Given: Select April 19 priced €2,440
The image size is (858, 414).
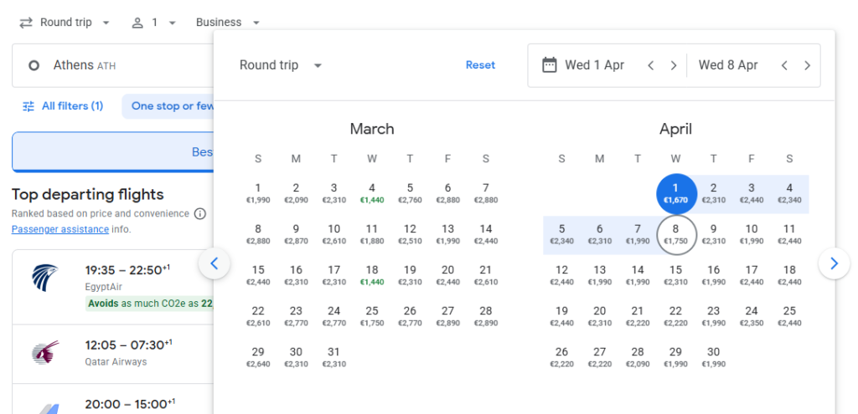Looking at the screenshot, I should pos(562,317).
